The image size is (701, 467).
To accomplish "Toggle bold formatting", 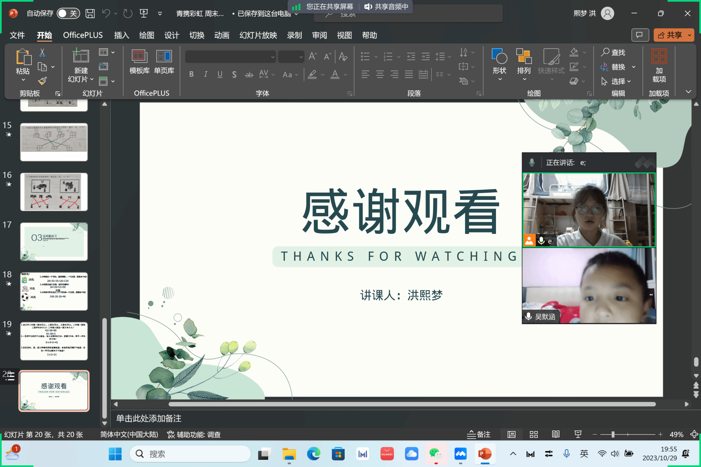I will pos(191,74).
